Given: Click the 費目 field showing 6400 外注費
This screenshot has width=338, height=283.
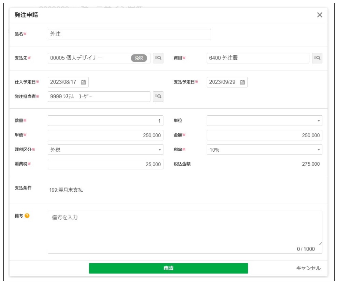Looking at the screenshot, I should click(x=258, y=58).
